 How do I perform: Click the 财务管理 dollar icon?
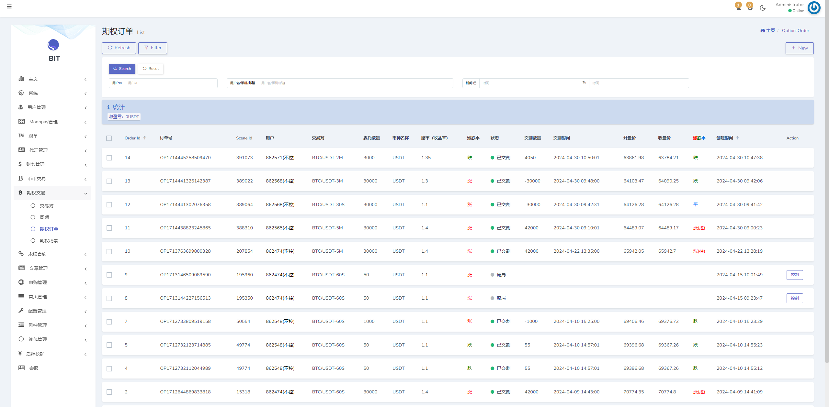click(x=20, y=164)
